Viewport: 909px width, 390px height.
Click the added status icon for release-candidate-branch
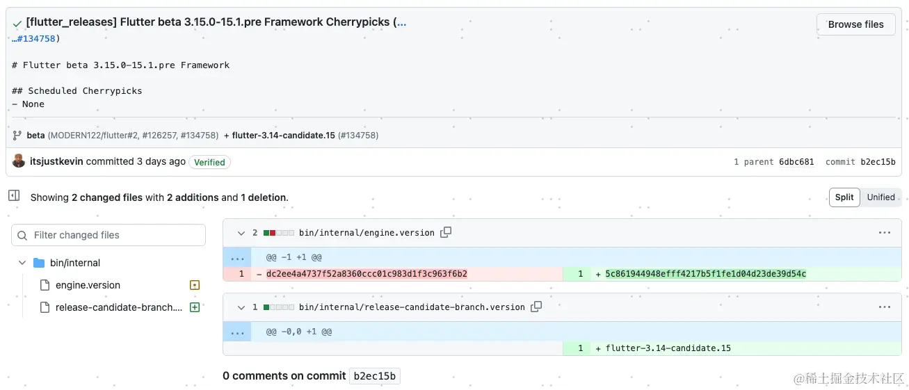pyautogui.click(x=195, y=307)
